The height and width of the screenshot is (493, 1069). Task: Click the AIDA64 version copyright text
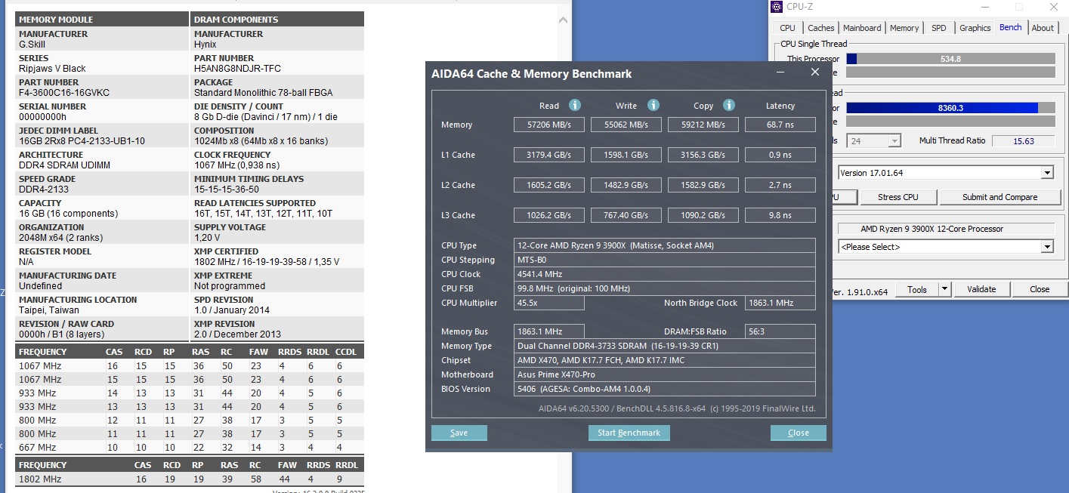(677, 408)
